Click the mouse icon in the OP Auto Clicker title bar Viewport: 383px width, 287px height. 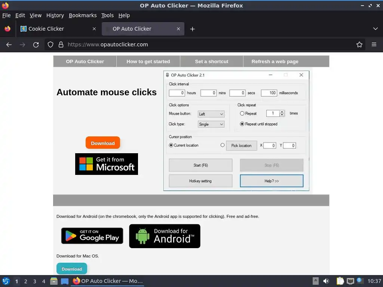(167, 75)
